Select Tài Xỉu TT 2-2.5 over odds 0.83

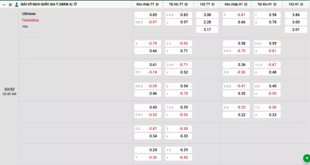(x=178, y=15)
